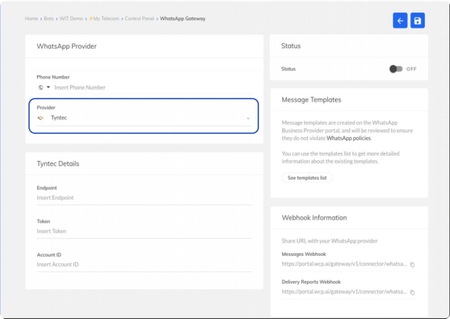
Task: Copy the Delivery Reports Webhook URL
Action: pyautogui.click(x=412, y=292)
